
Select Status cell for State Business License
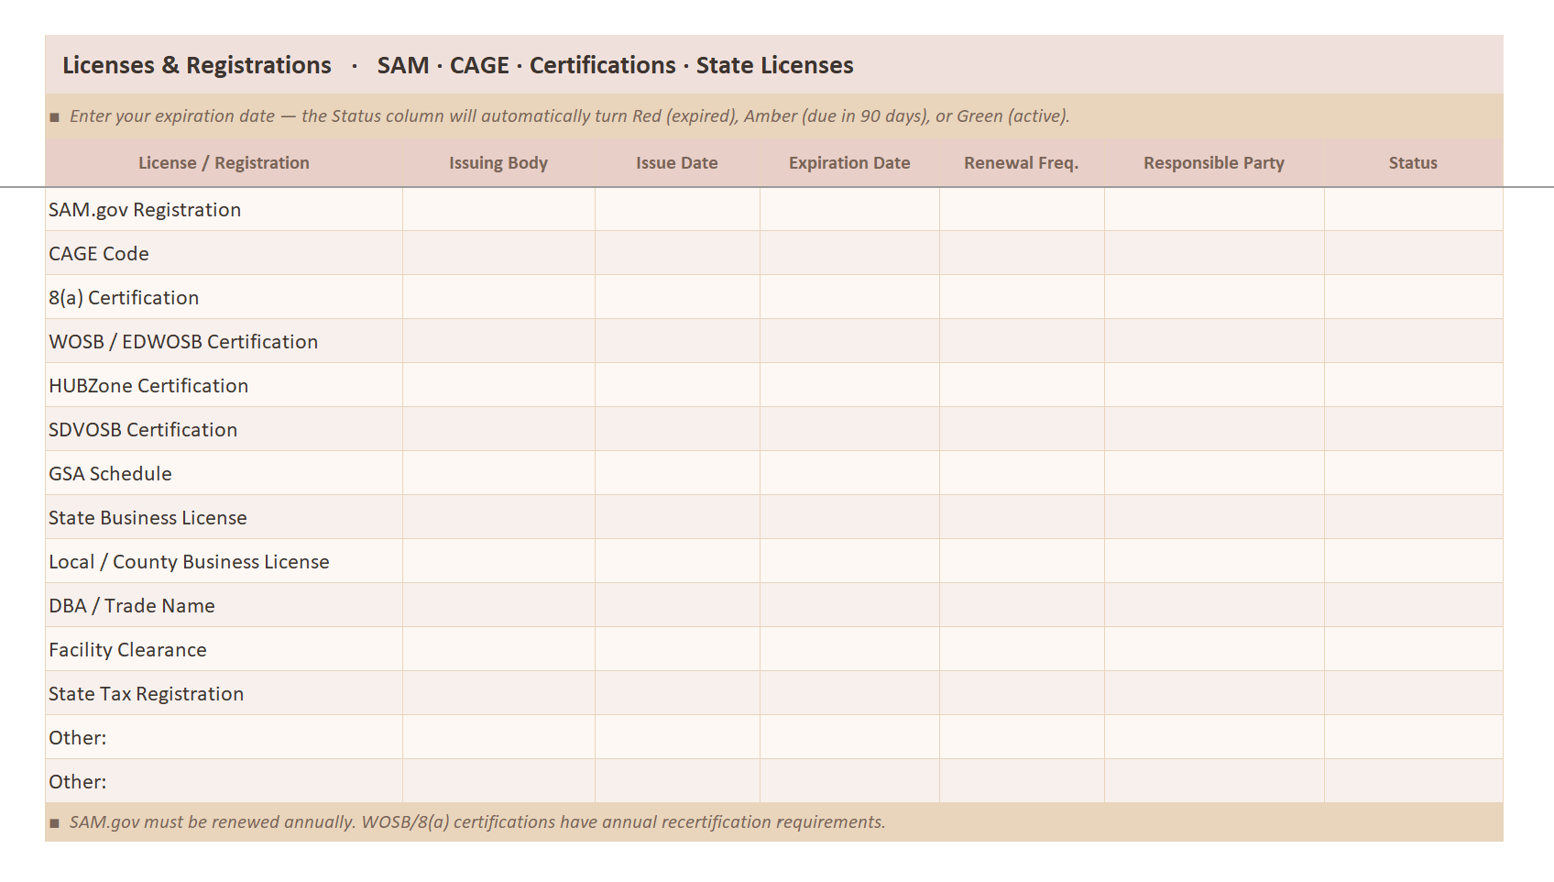point(1413,517)
